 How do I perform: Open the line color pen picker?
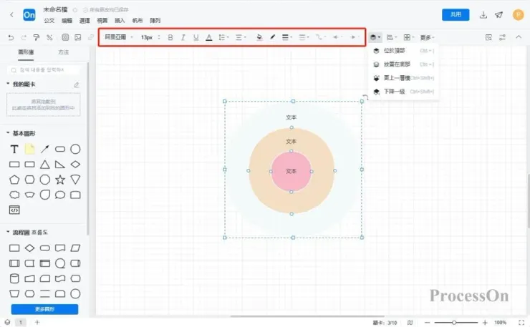click(x=272, y=37)
